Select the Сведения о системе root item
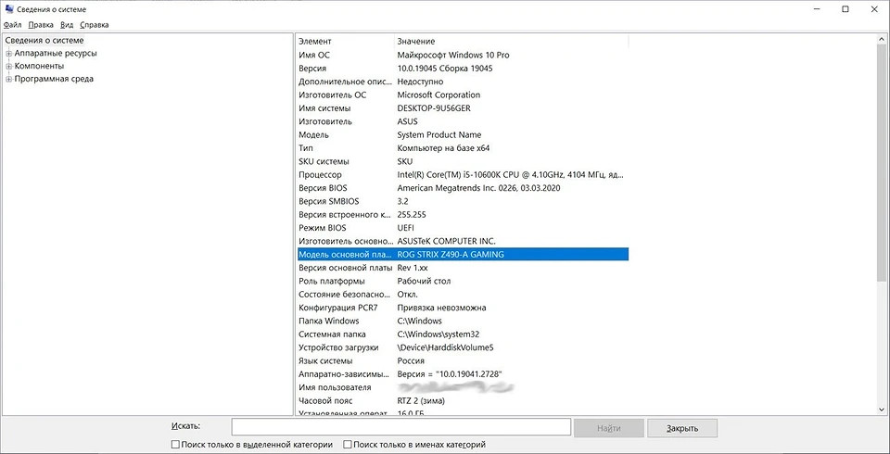 coord(44,41)
